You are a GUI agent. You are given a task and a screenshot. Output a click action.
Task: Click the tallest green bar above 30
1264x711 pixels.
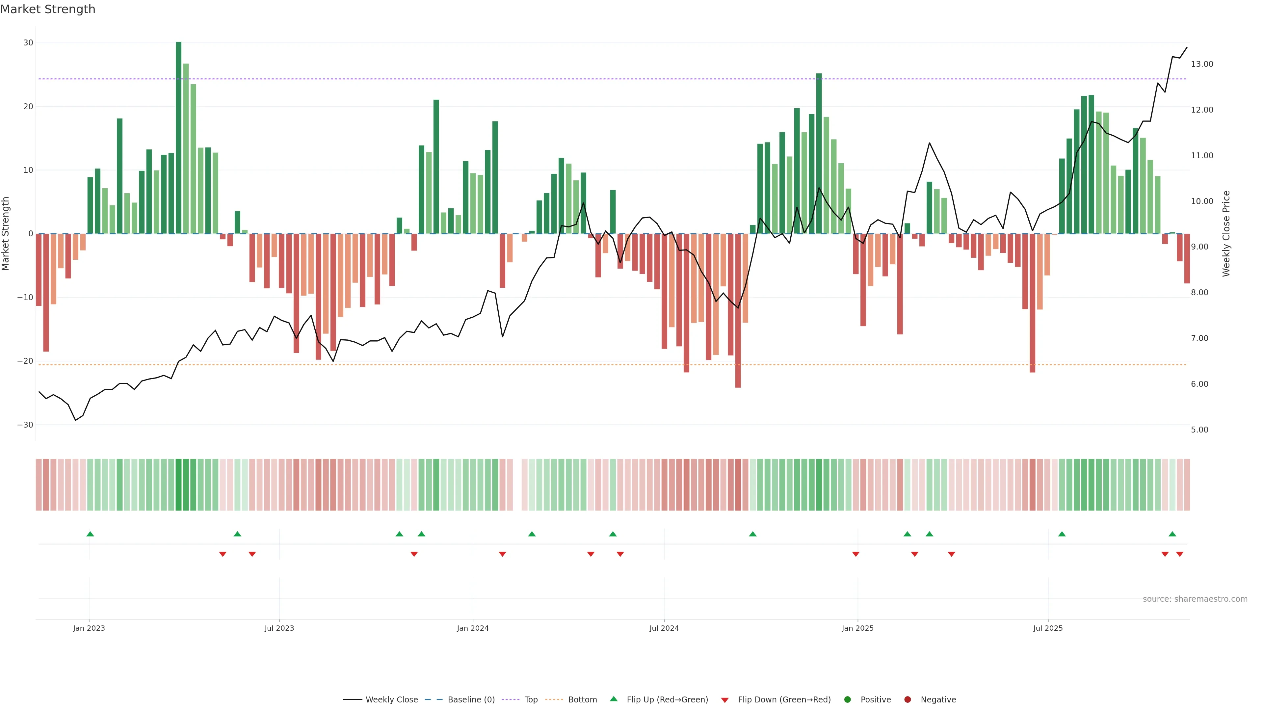point(179,137)
